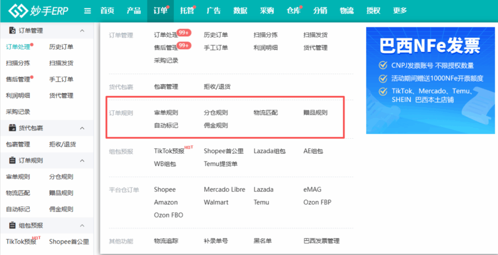Collapse the 订单管理 sidebar section chevron
Viewport: 498px width, 255px height.
(x=82, y=31)
